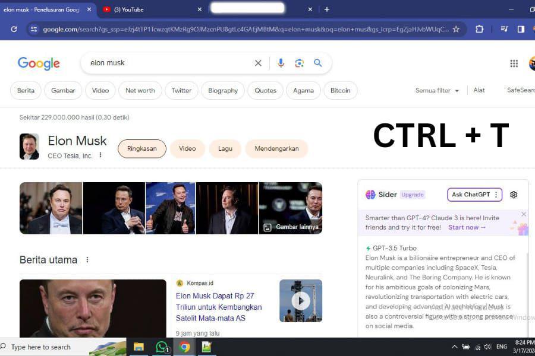Click the Kompas.id source label

(200, 283)
